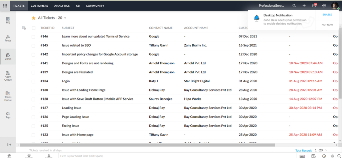Viewport: 342px width, 158px height.
Task: Go to the Customers tab
Action: (x=39, y=6)
